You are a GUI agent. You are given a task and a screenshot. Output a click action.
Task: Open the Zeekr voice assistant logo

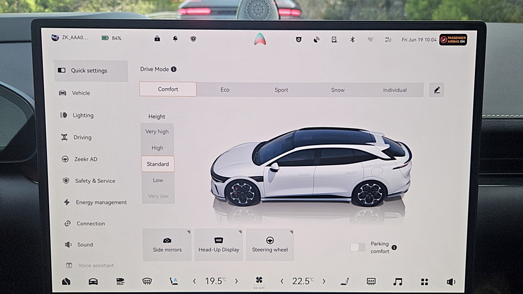click(x=260, y=39)
